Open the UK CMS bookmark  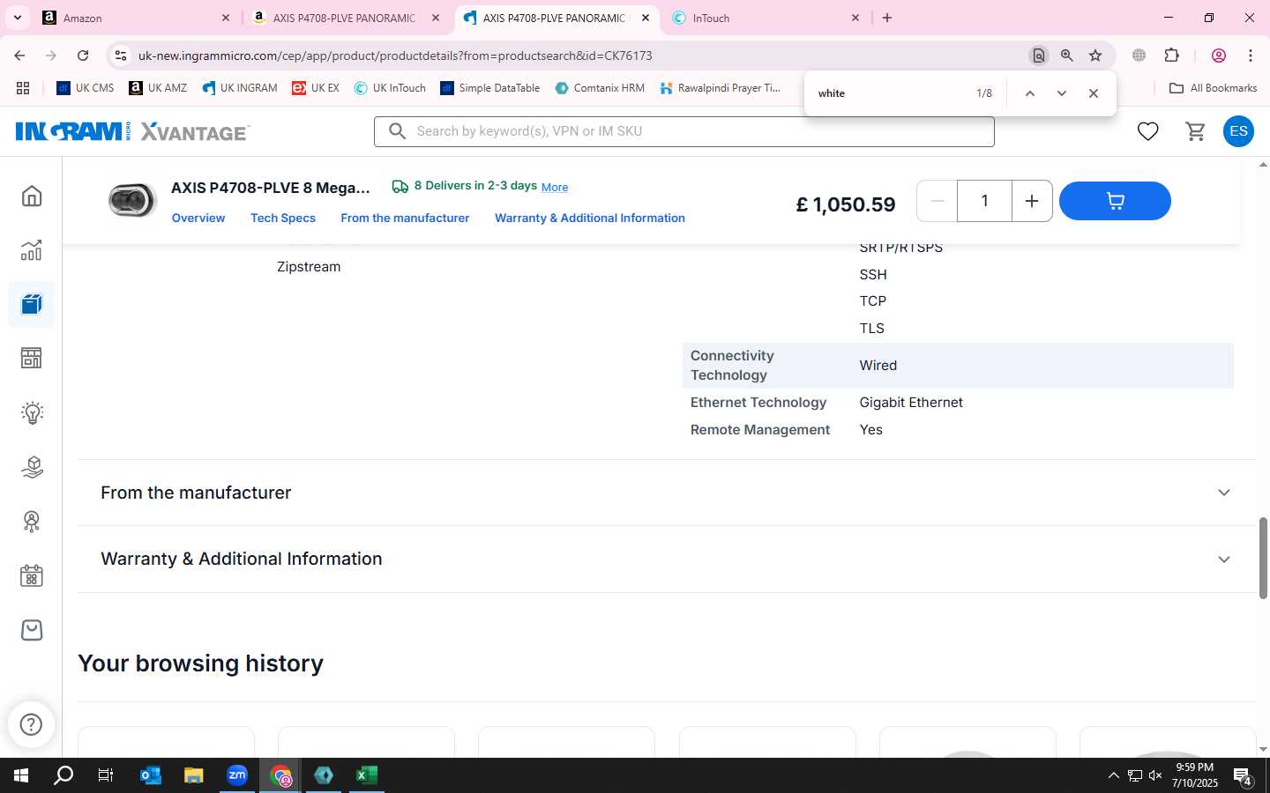(86, 88)
